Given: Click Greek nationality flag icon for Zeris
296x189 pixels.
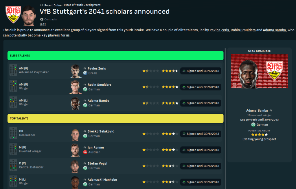Looking at the screenshot, I should (x=85, y=73).
